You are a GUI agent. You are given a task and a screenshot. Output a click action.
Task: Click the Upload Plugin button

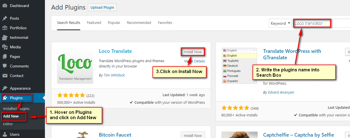coord(102,7)
